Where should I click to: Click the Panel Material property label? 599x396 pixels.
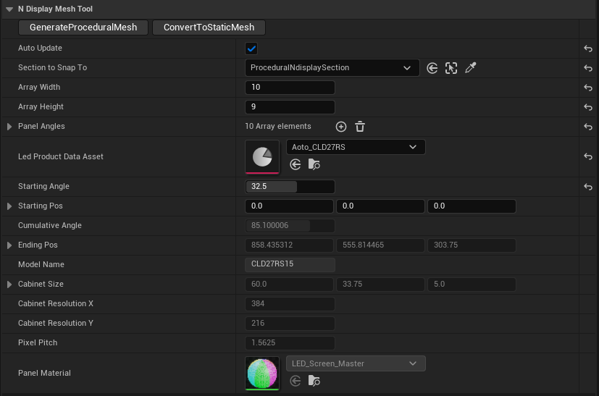(x=44, y=373)
